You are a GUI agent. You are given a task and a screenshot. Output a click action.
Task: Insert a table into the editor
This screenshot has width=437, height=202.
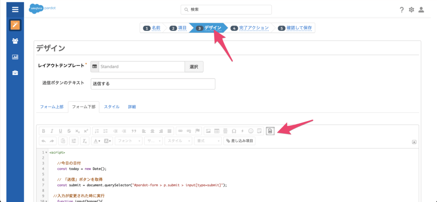click(217, 131)
